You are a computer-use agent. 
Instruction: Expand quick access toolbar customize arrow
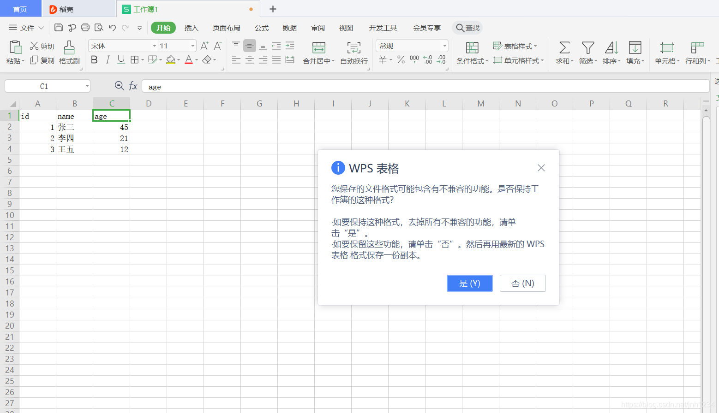point(139,28)
